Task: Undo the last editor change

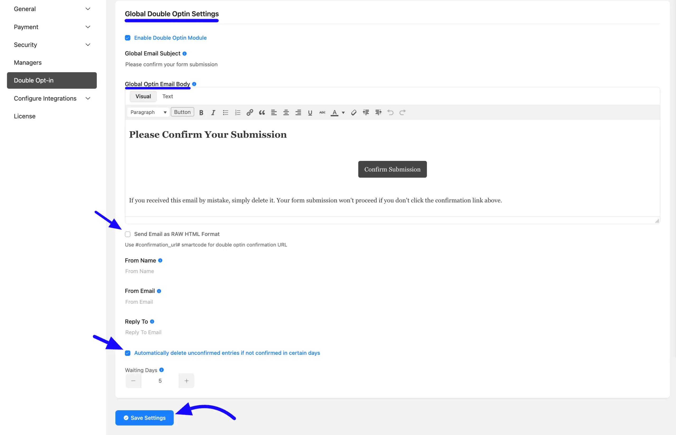Action: (390, 112)
